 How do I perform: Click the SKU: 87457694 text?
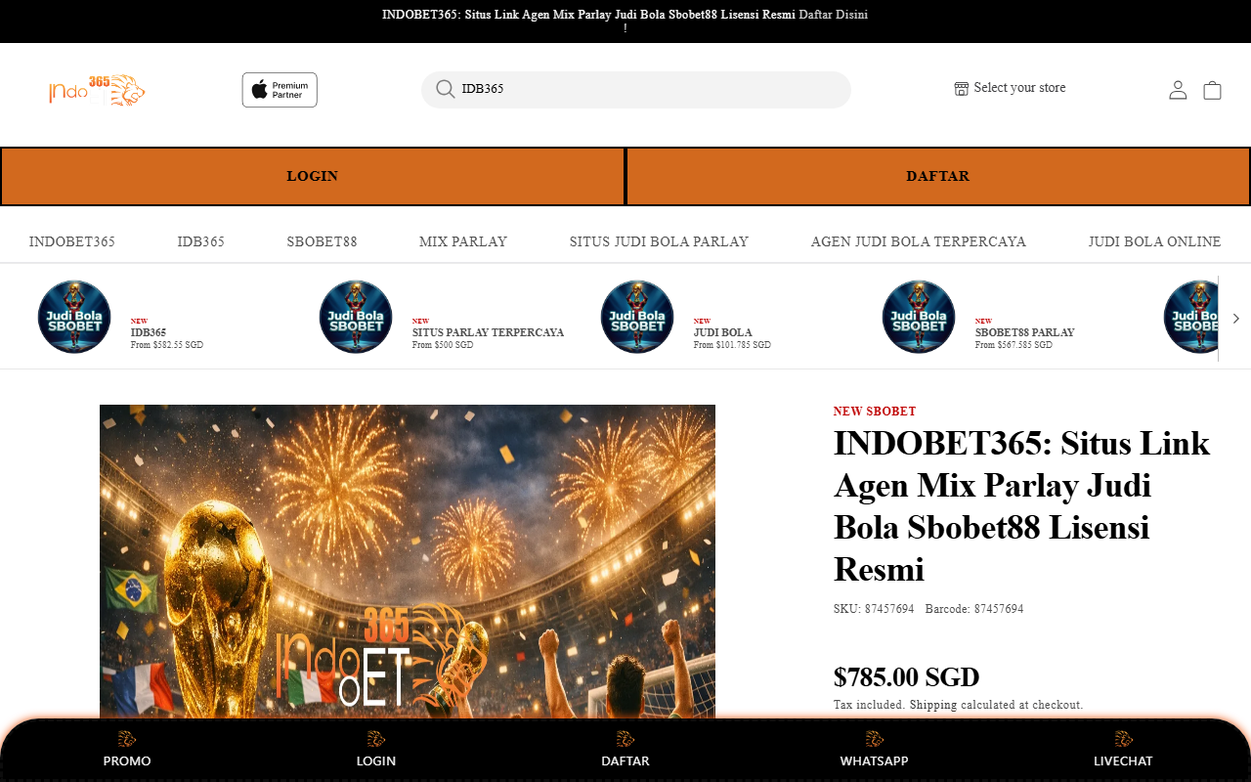pos(874,609)
